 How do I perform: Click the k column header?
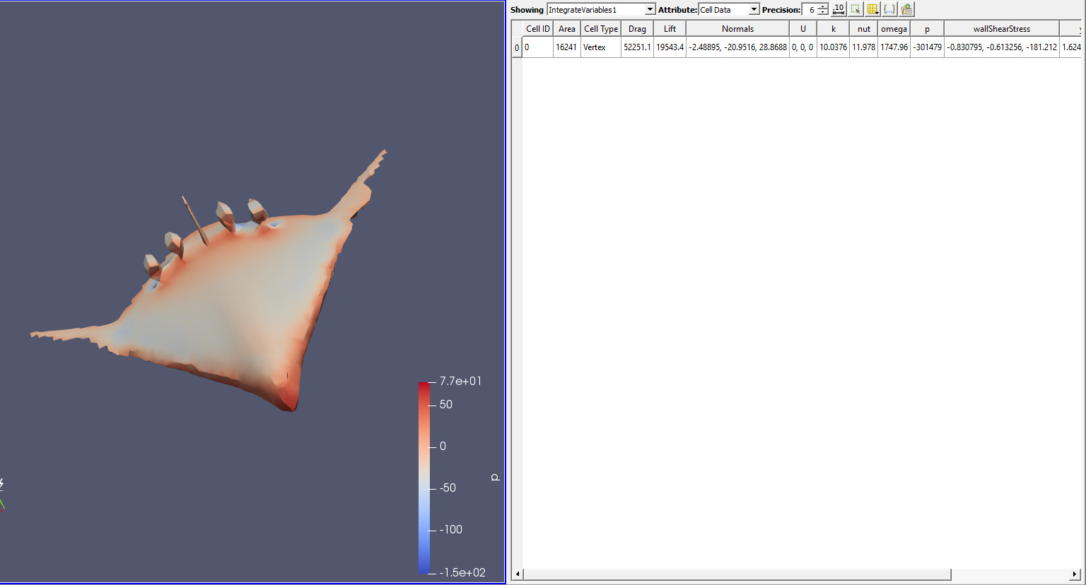(x=834, y=29)
